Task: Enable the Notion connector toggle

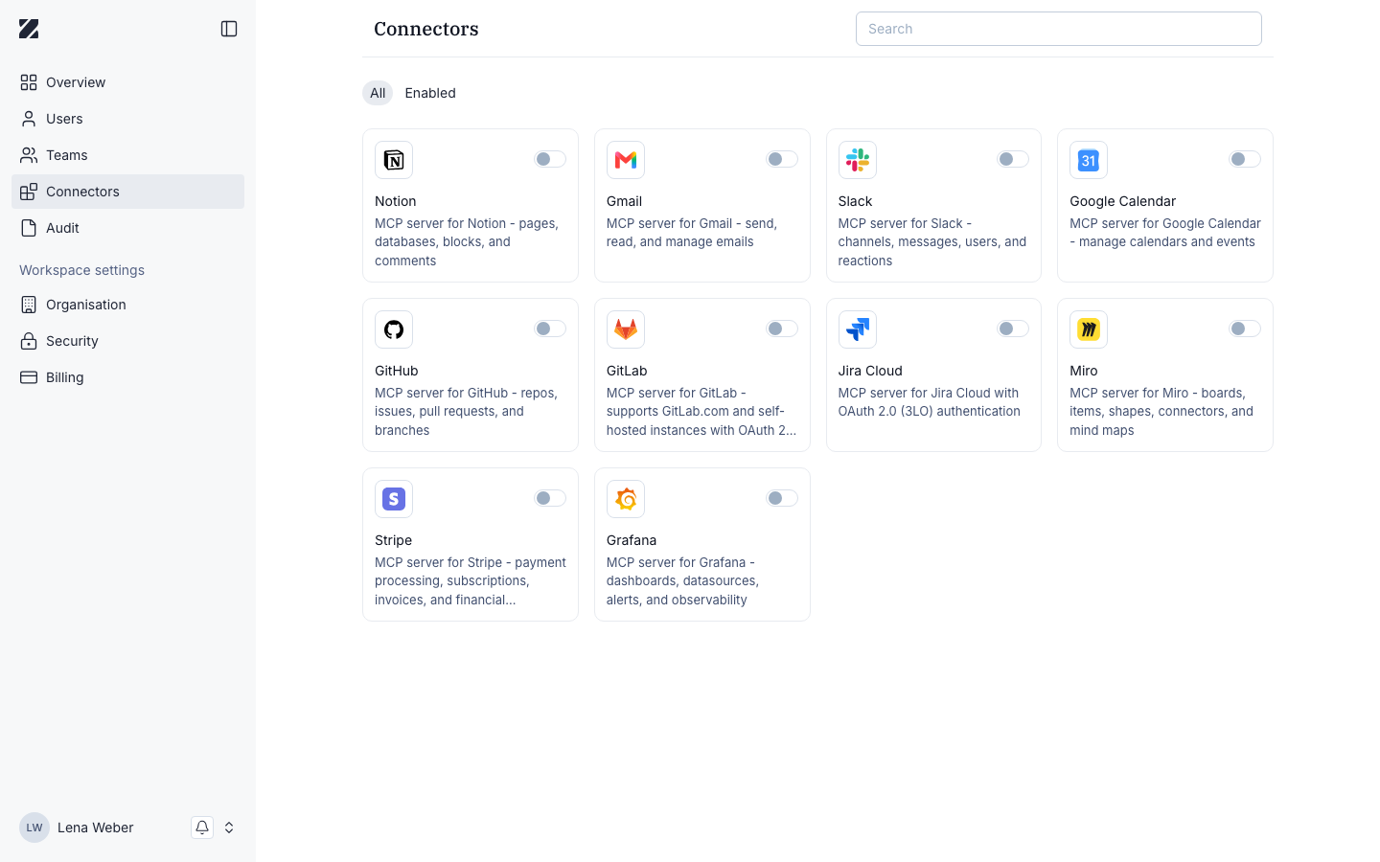Action: [x=550, y=159]
